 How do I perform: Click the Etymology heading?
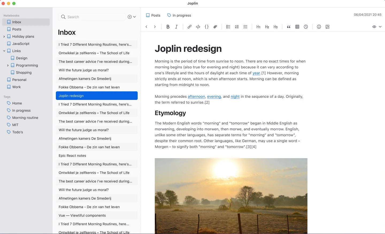[x=170, y=113]
